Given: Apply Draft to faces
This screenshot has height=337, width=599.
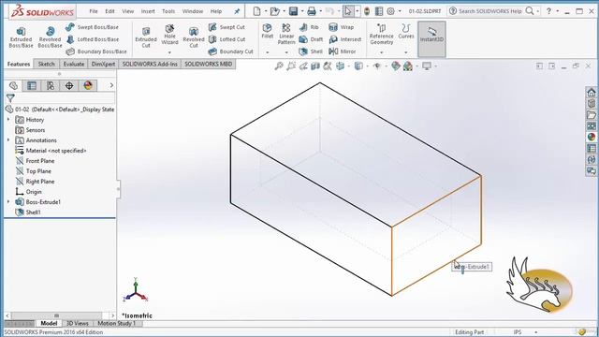Looking at the screenshot, I should point(311,39).
